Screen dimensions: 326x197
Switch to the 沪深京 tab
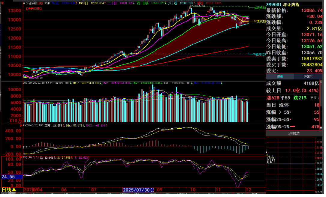(309, 77)
